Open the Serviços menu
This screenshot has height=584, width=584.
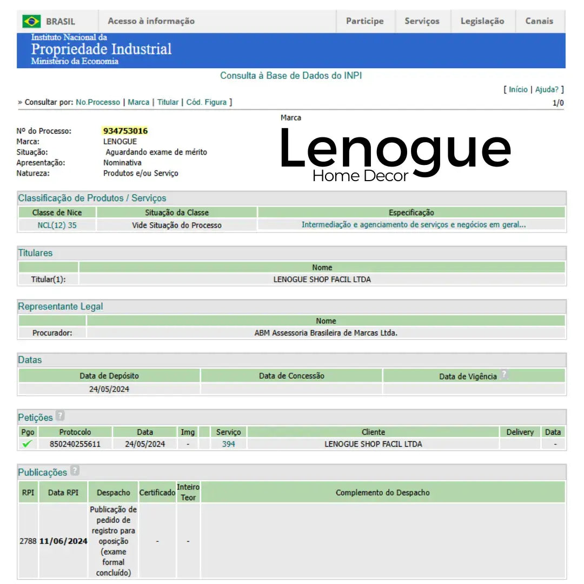tap(422, 21)
